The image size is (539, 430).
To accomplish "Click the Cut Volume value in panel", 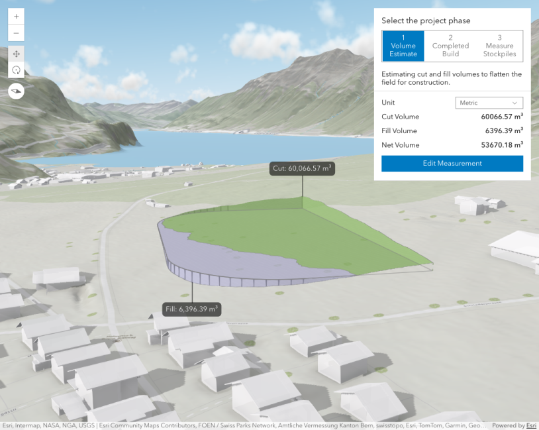I will (x=502, y=117).
